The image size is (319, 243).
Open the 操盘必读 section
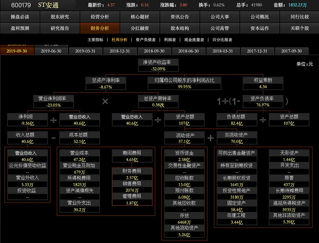[20, 17]
